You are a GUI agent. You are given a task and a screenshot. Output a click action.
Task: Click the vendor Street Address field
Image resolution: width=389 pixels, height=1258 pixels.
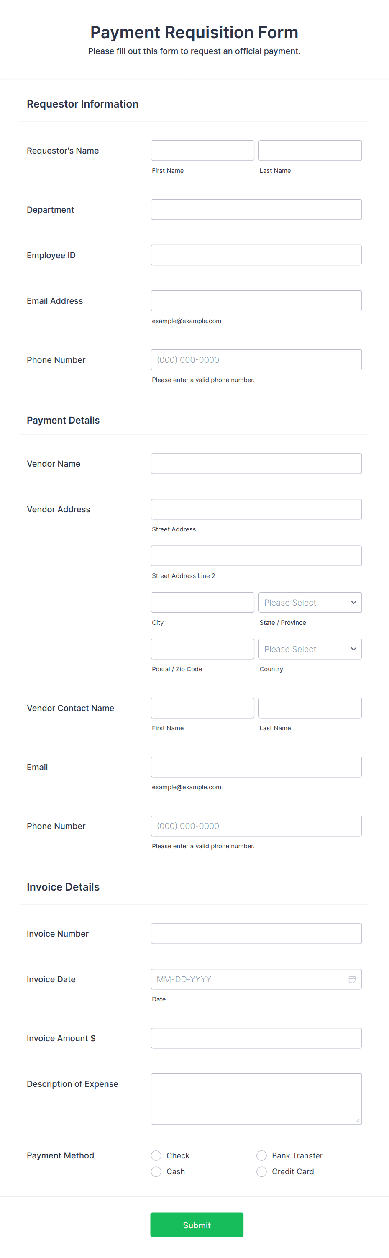click(x=256, y=509)
